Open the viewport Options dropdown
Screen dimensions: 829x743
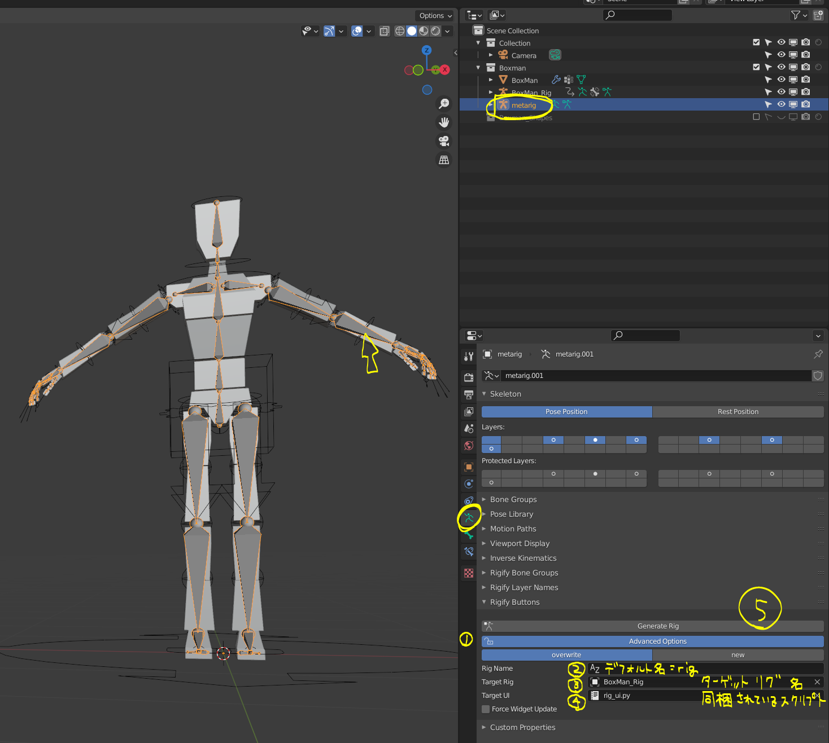click(435, 16)
